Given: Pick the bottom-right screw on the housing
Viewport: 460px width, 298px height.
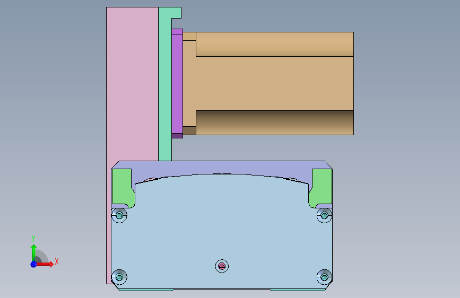Looking at the screenshot, I should click(x=324, y=277).
